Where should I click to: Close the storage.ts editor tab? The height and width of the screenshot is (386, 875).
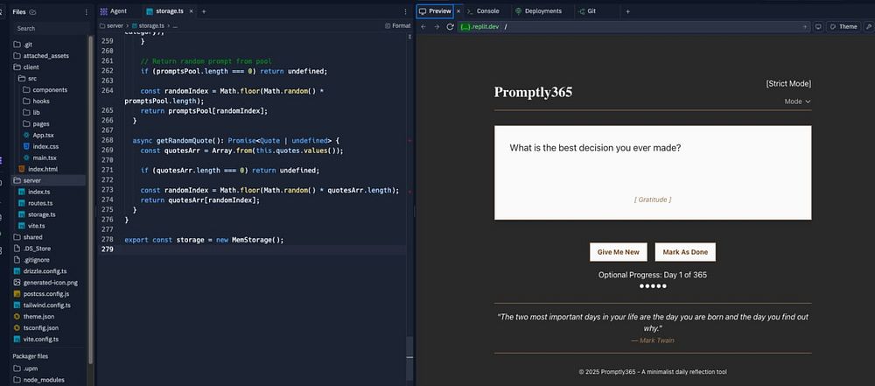pyautogui.click(x=192, y=11)
